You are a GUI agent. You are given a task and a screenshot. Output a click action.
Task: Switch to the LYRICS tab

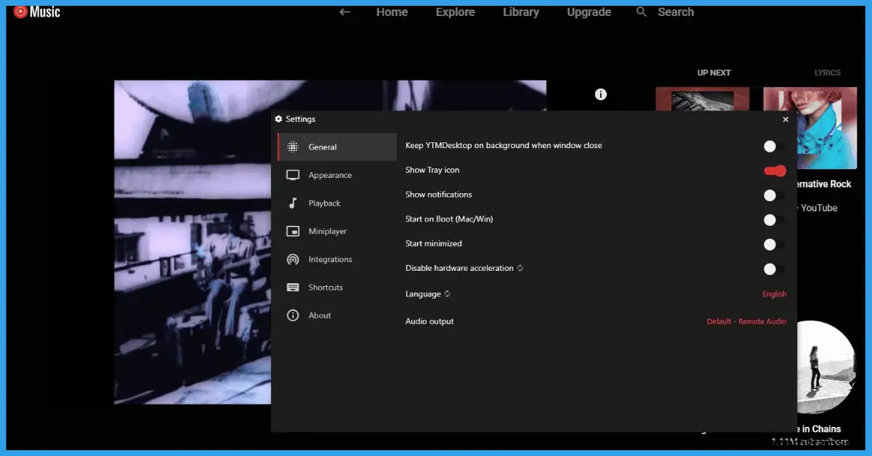(827, 73)
